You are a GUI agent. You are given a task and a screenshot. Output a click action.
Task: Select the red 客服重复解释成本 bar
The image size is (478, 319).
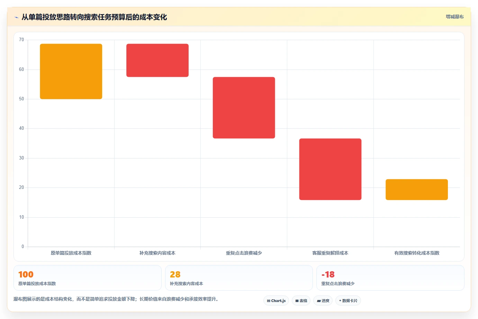[x=330, y=169]
